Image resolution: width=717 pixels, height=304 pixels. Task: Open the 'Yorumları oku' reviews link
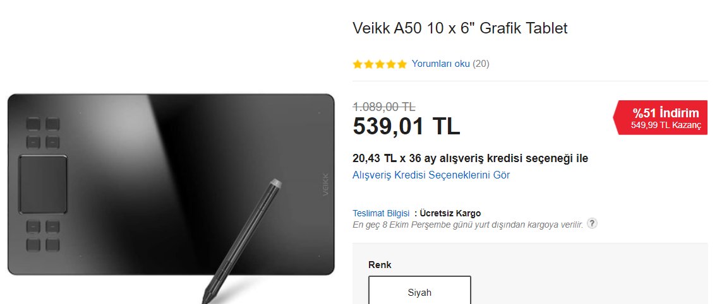tap(440, 64)
